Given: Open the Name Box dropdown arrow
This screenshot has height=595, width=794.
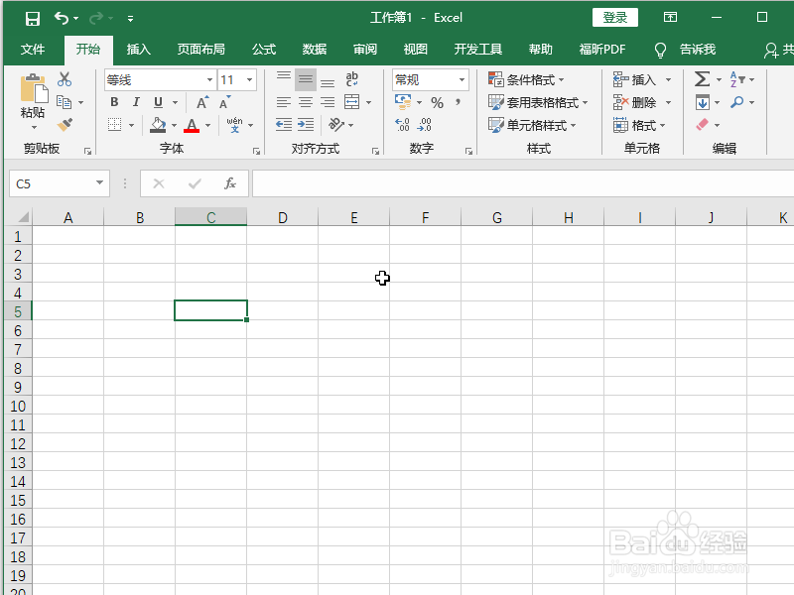Looking at the screenshot, I should coord(100,182).
